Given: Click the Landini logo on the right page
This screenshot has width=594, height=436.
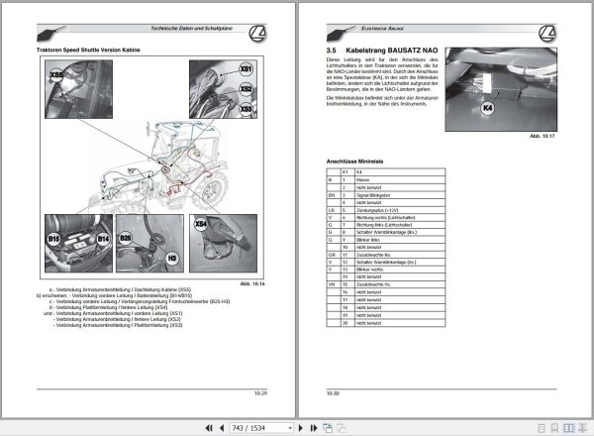Looking at the screenshot, I should coord(547,34).
